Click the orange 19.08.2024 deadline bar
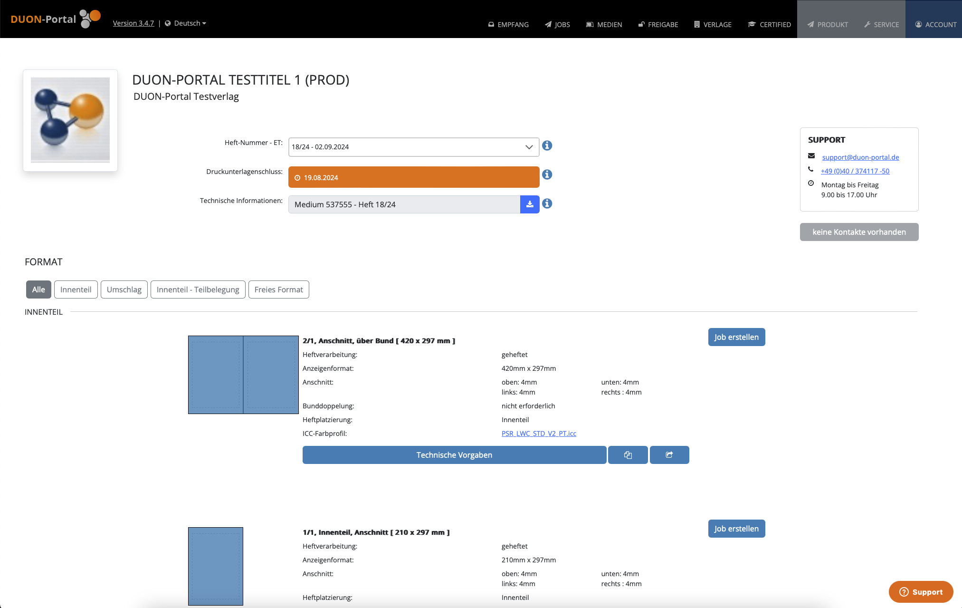The height and width of the screenshot is (608, 962). [414, 177]
